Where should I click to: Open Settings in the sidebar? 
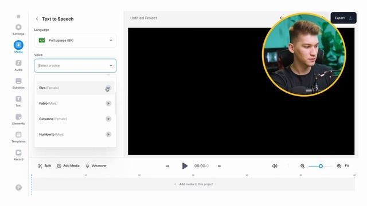click(18, 29)
